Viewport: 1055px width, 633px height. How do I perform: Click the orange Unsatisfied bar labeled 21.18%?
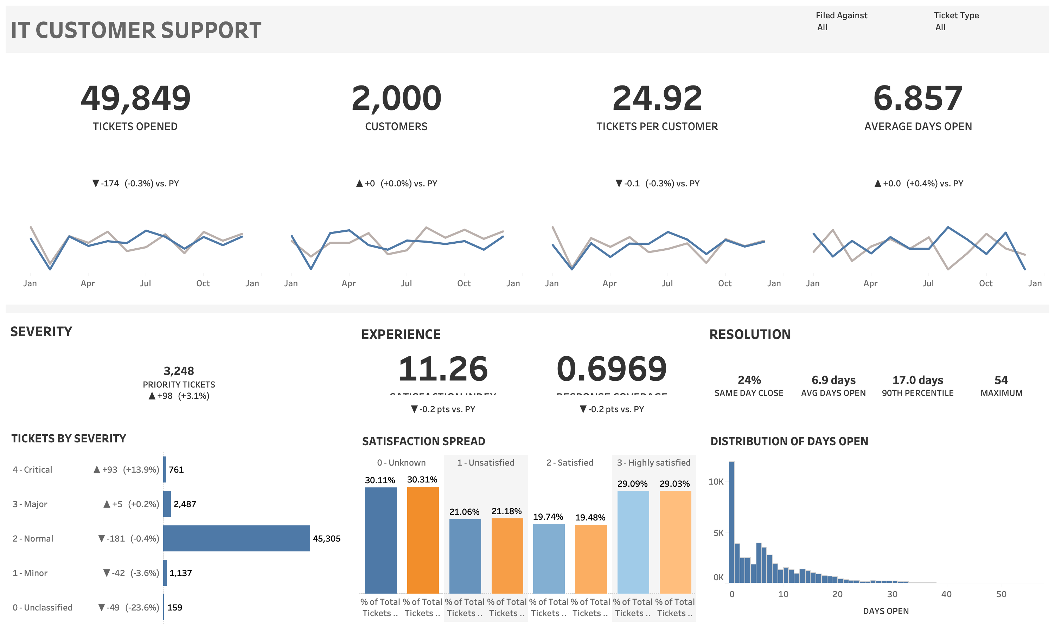pos(507,556)
